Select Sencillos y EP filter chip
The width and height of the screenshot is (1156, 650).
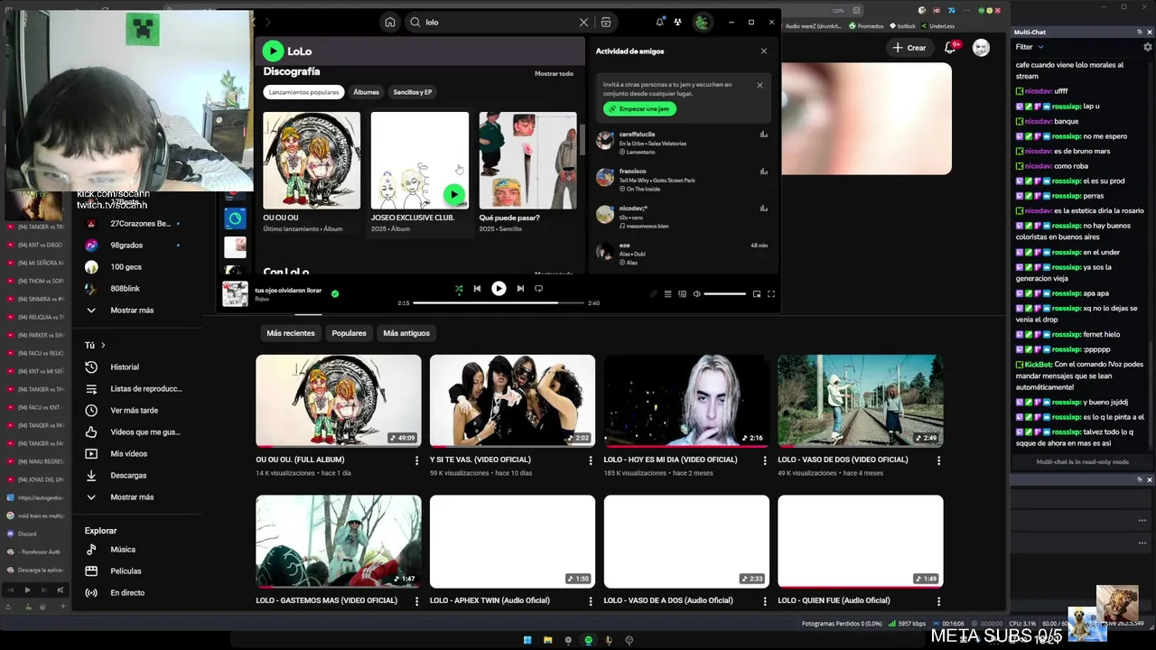(x=413, y=92)
